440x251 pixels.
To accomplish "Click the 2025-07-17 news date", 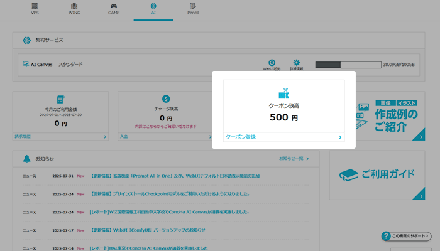I will coord(63,230).
